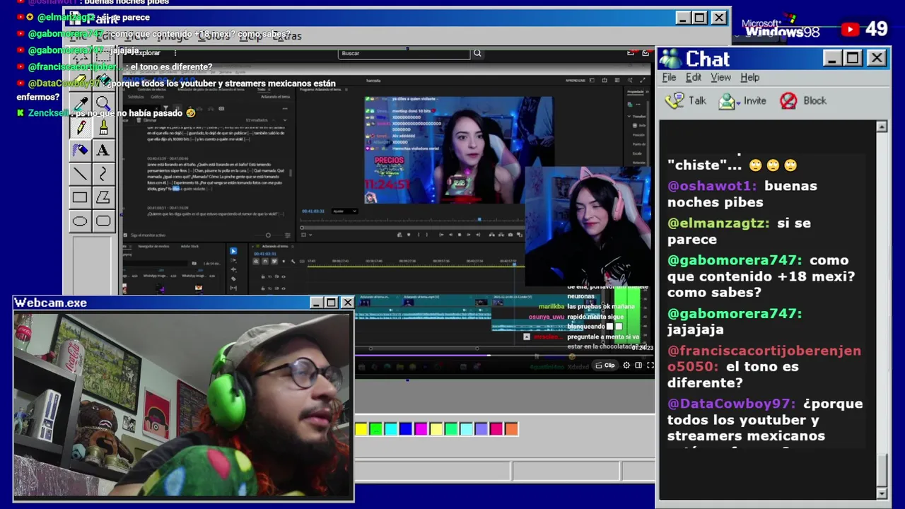905x509 pixels.
Task: Choose the Rectangle shape tool
Action: 80,198
